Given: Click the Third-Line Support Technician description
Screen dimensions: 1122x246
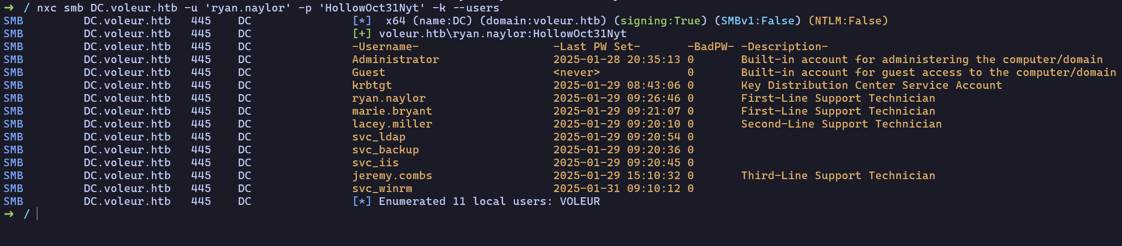Looking at the screenshot, I should 838,176.
